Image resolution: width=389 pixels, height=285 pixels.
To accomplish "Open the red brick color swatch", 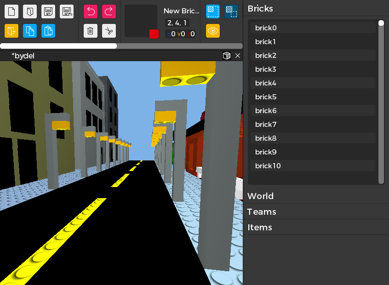I will [x=154, y=34].
